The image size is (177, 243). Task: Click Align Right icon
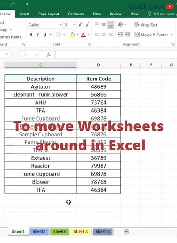[111, 35]
